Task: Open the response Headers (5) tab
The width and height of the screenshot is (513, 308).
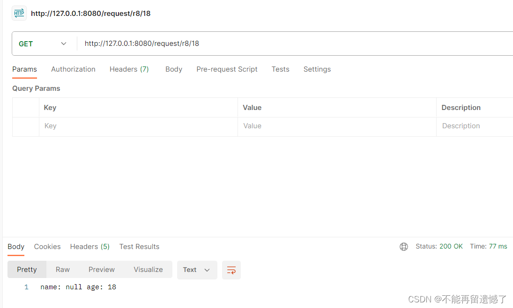Action: click(x=90, y=247)
